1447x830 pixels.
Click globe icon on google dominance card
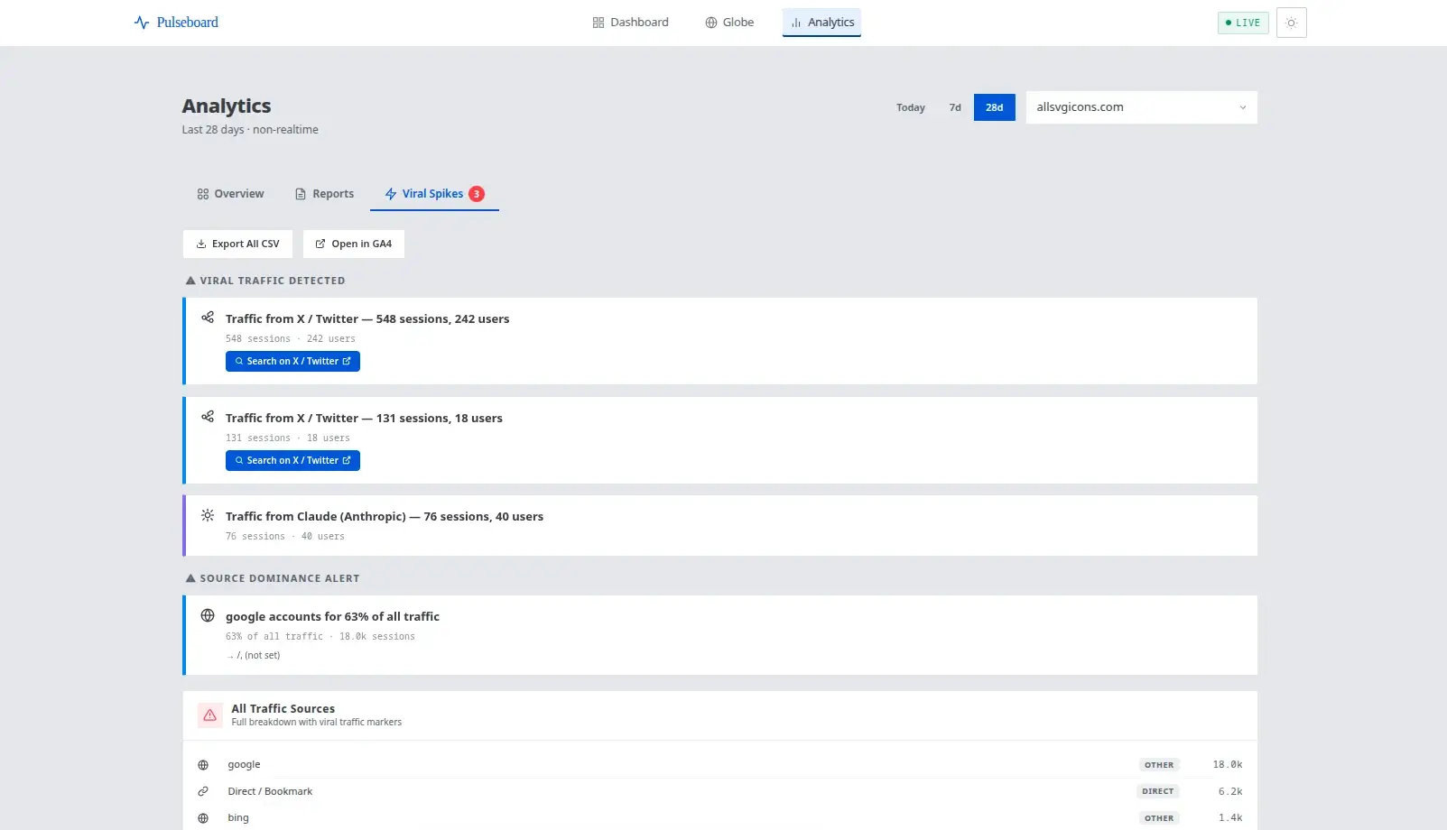coord(208,615)
